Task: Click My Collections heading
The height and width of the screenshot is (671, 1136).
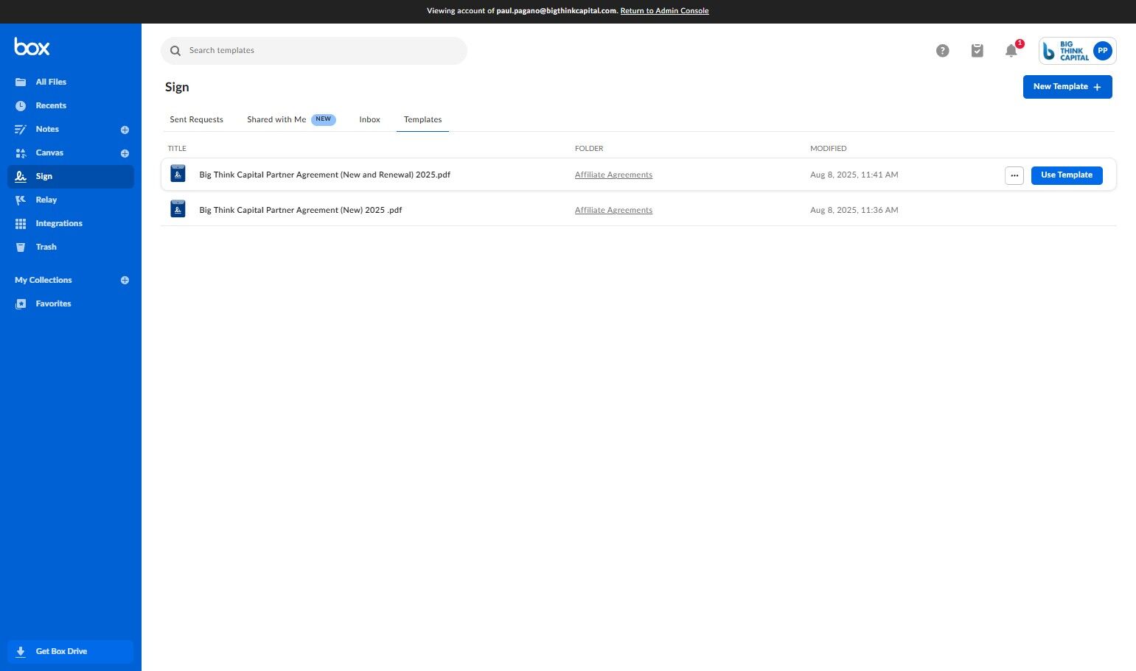Action: [43, 280]
